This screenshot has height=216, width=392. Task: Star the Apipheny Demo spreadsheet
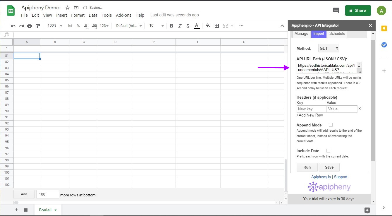click(x=67, y=8)
